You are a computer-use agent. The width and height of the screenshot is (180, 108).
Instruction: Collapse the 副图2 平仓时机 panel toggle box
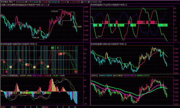(126, 5)
